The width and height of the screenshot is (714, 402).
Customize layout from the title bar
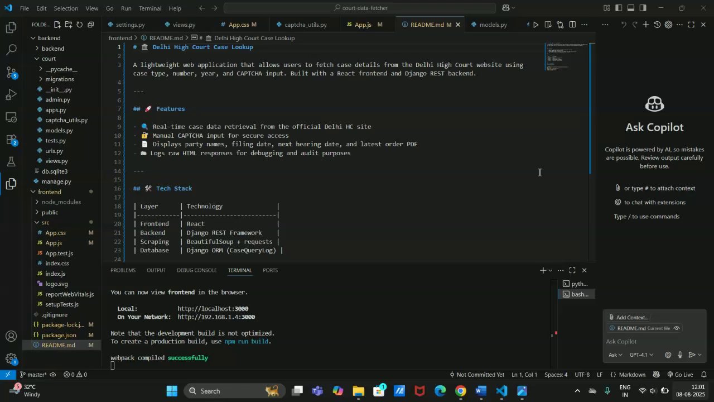click(606, 8)
